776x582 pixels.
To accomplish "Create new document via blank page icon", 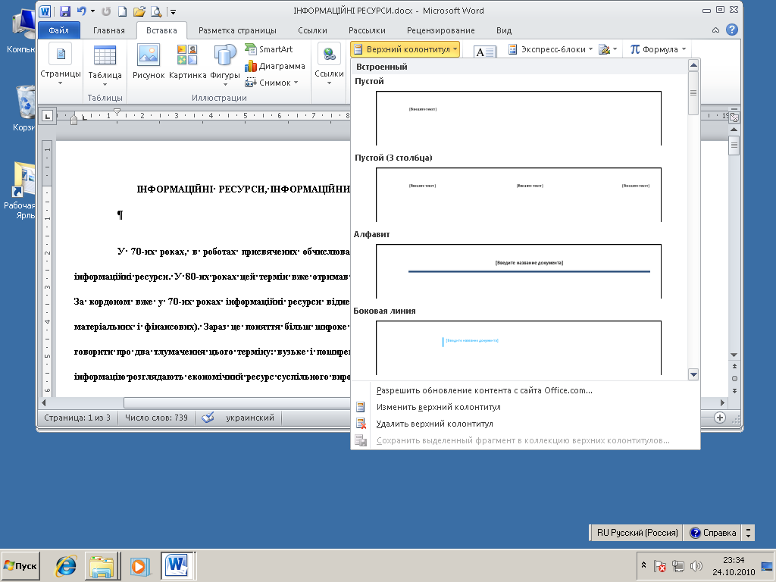I will 122,11.
